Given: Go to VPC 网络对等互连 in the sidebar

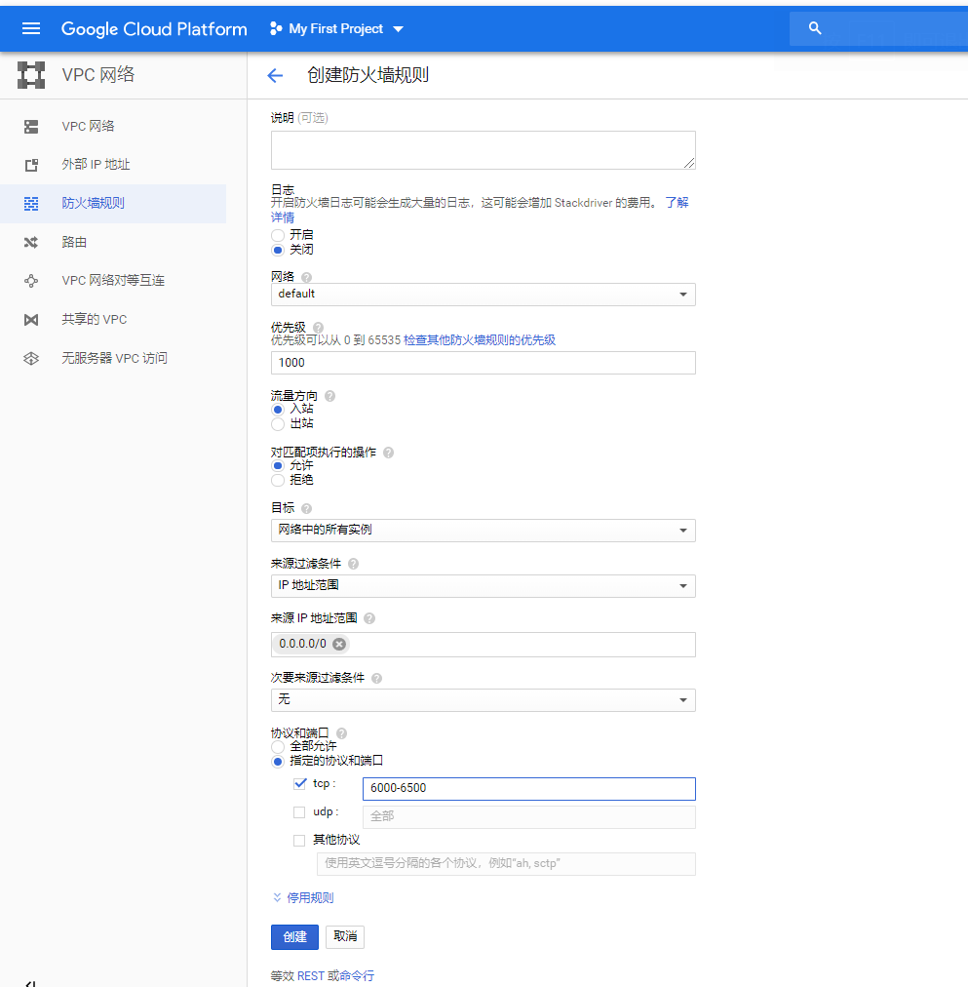Looking at the screenshot, I should [113, 281].
